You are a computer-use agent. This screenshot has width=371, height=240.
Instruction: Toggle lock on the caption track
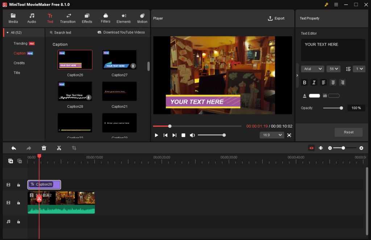[18, 185]
